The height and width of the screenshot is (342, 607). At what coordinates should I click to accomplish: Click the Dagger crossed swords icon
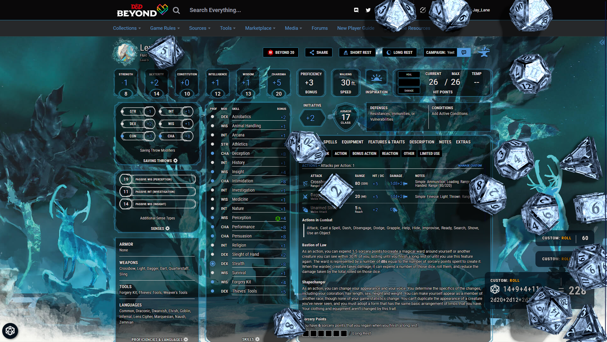(x=305, y=197)
